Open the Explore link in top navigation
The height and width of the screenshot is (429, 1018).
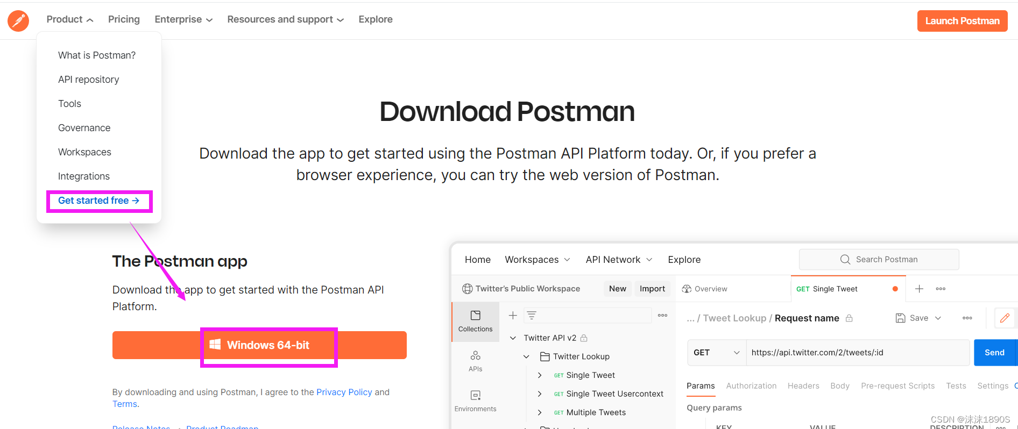(x=376, y=19)
